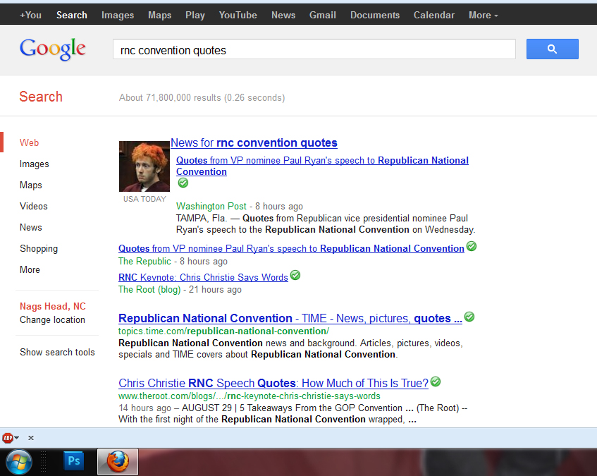
Task: Click the topics.time.com green URL
Action: coord(224,331)
